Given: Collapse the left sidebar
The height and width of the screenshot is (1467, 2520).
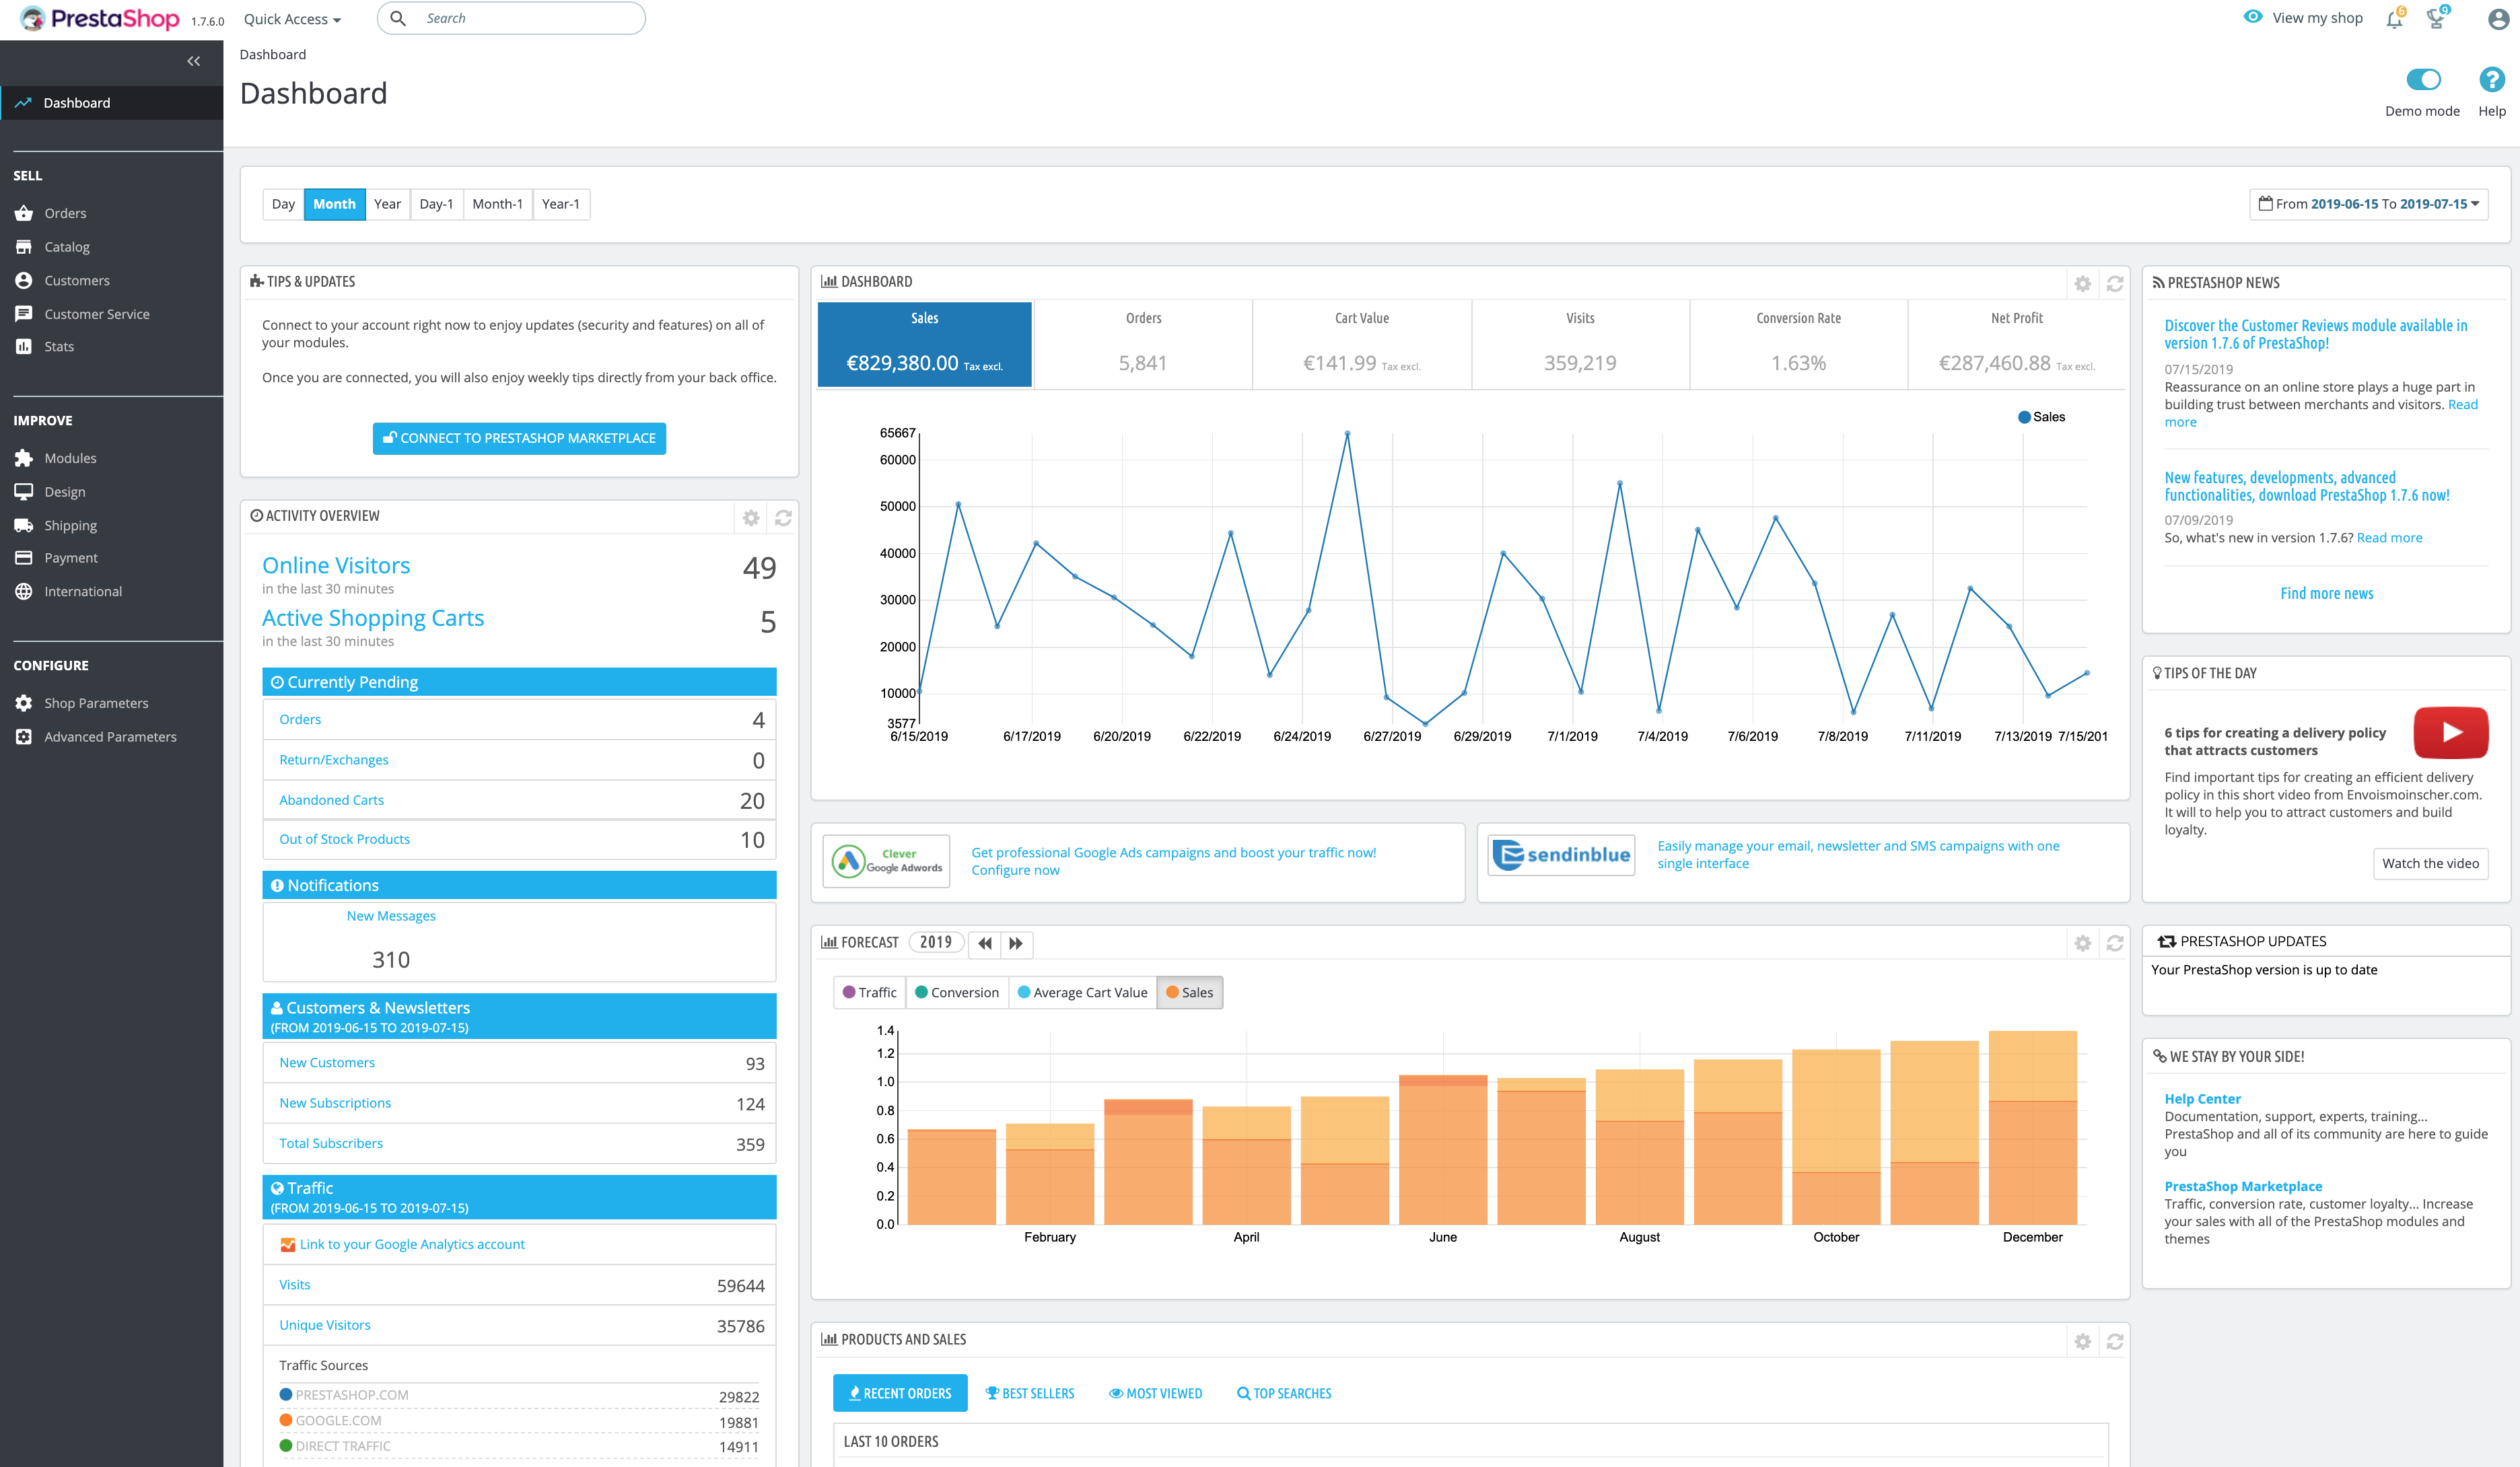Looking at the screenshot, I should [x=193, y=61].
